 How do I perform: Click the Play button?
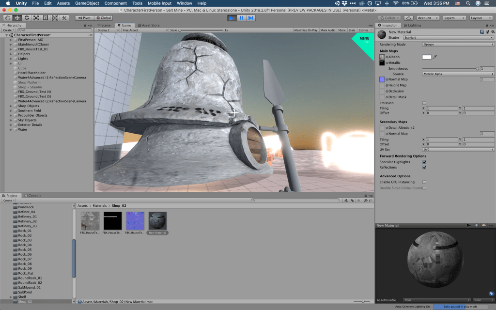click(x=232, y=18)
